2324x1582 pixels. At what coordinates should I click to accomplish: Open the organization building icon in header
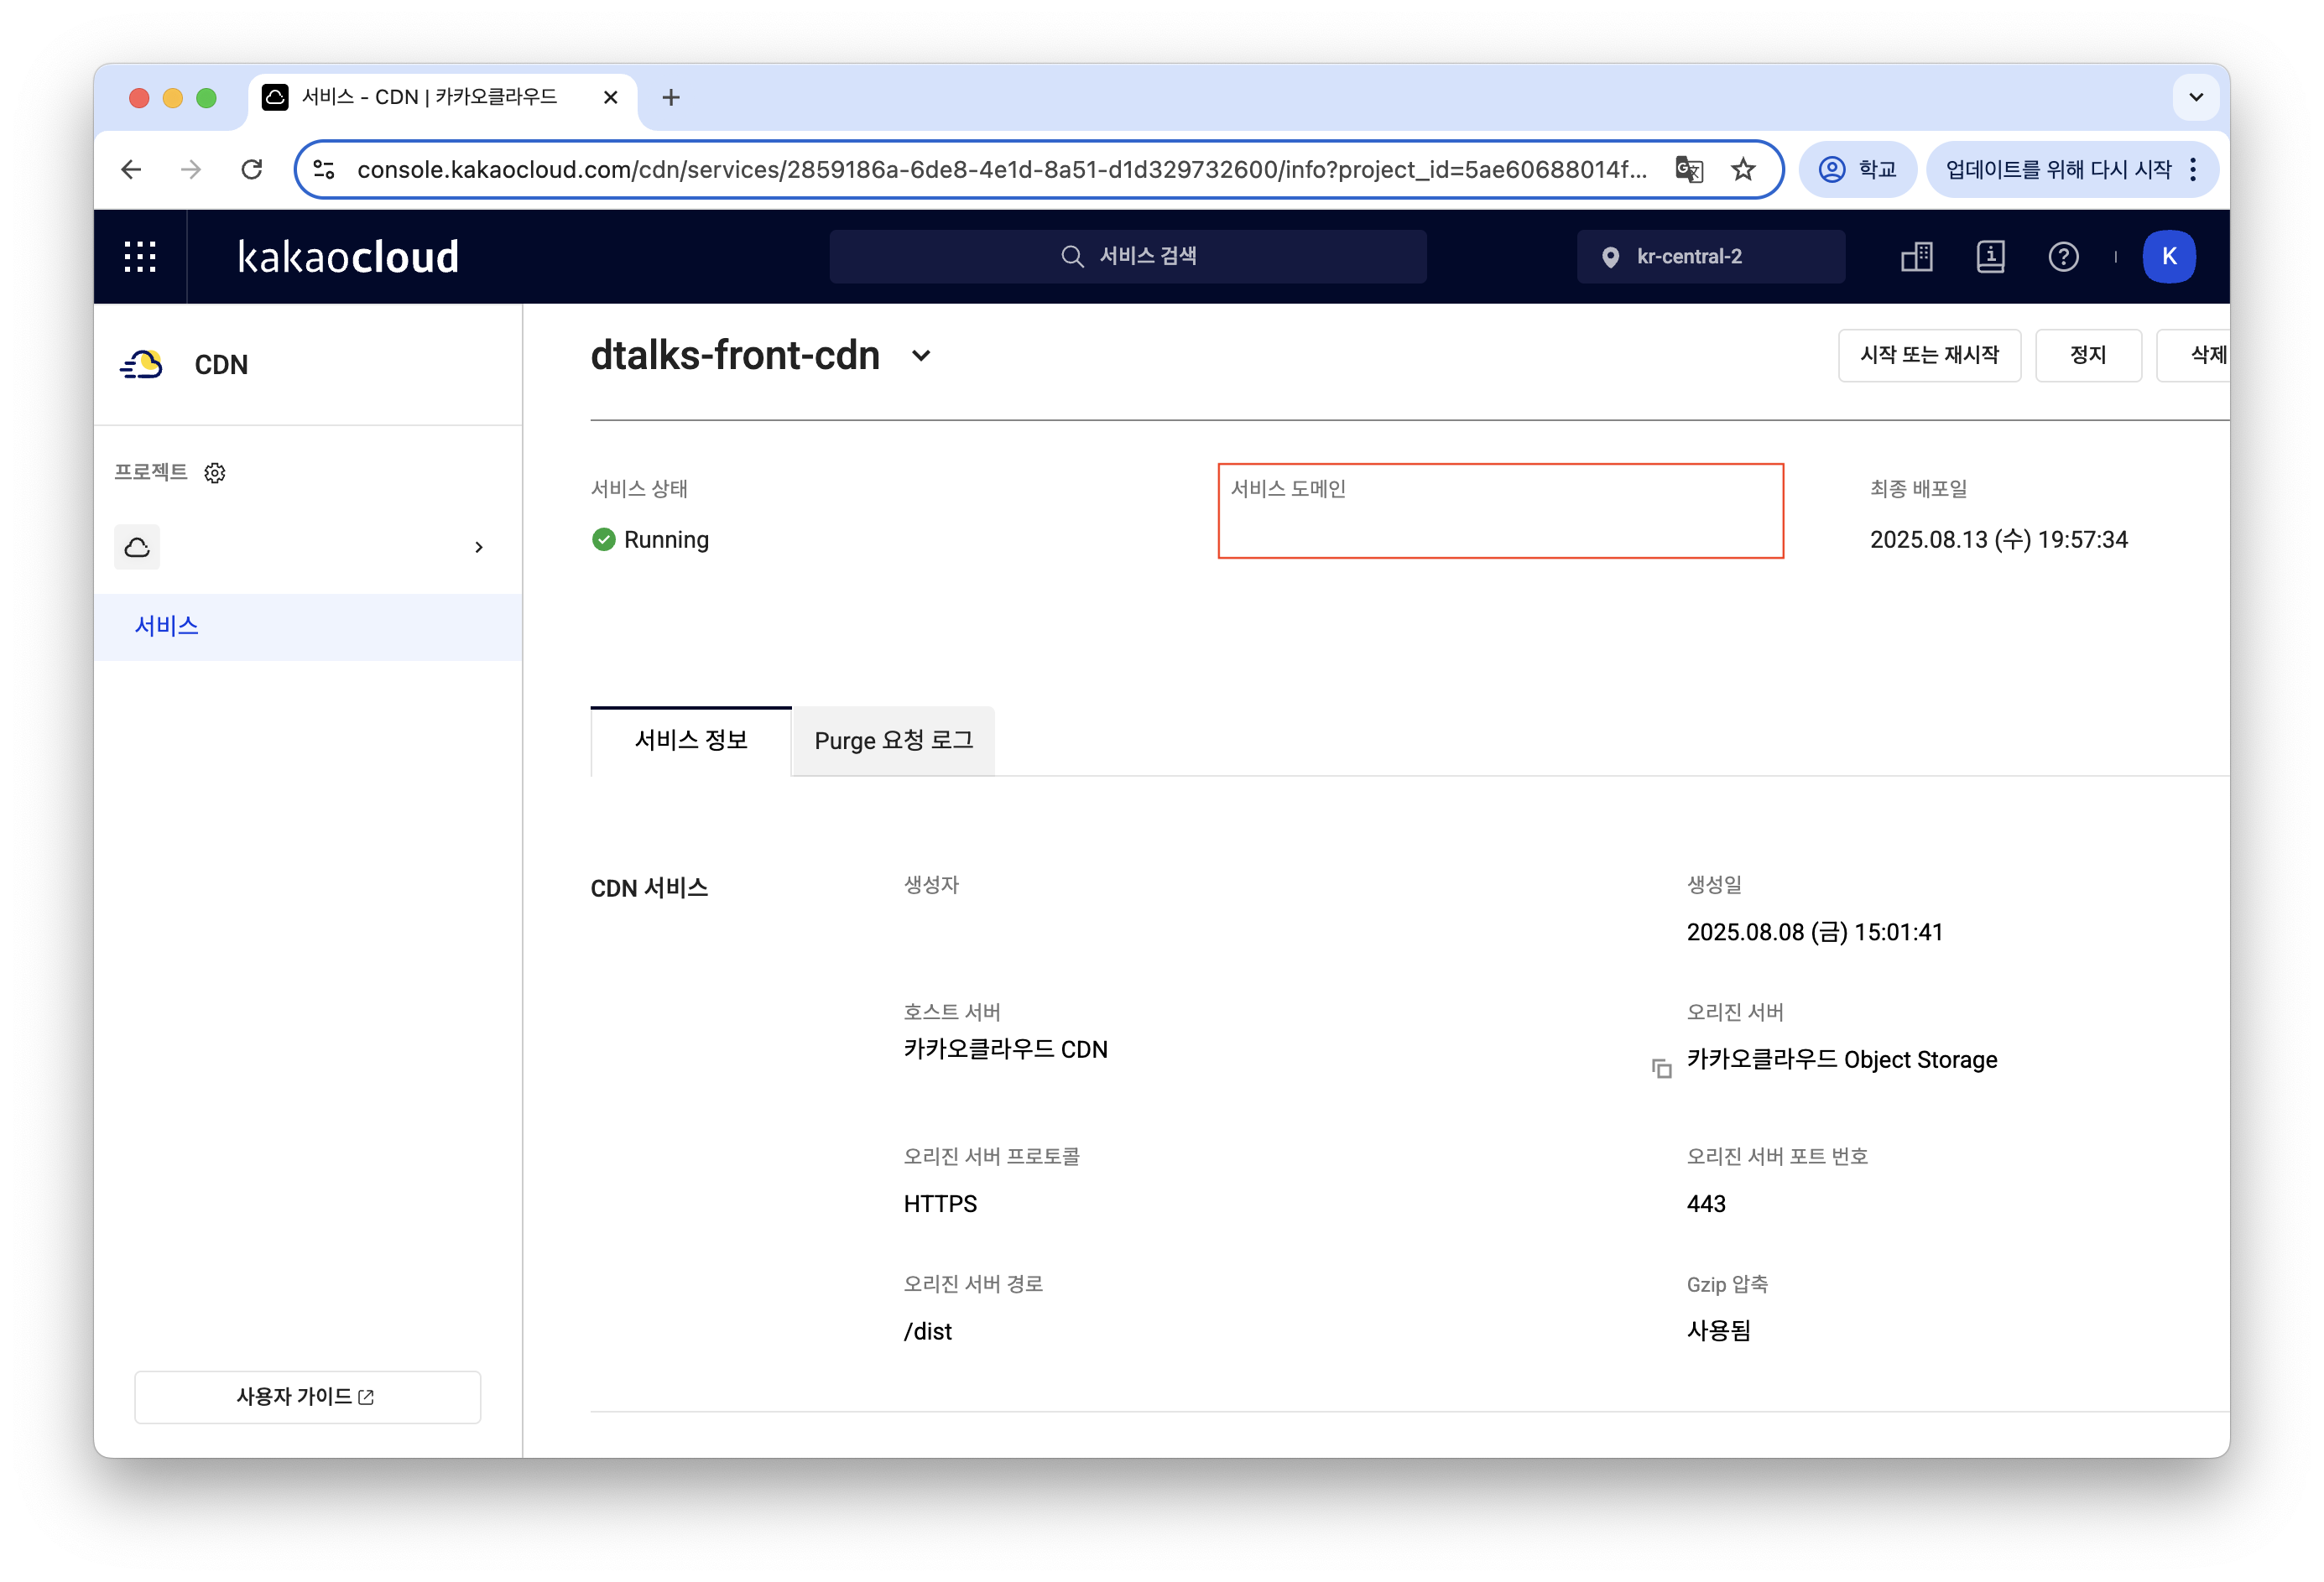pos(1917,257)
